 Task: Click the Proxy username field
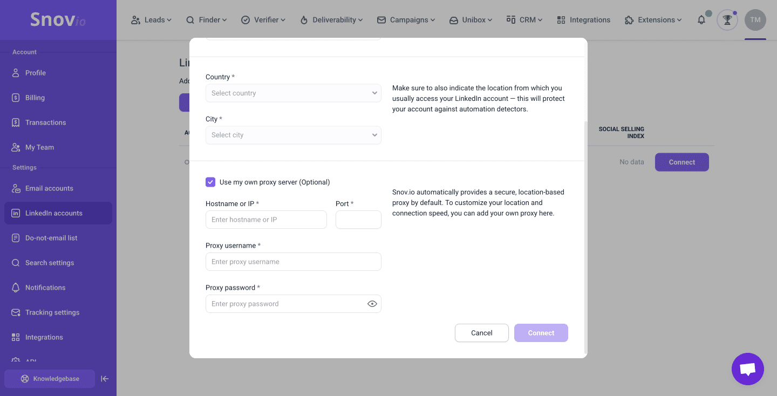coord(294,262)
